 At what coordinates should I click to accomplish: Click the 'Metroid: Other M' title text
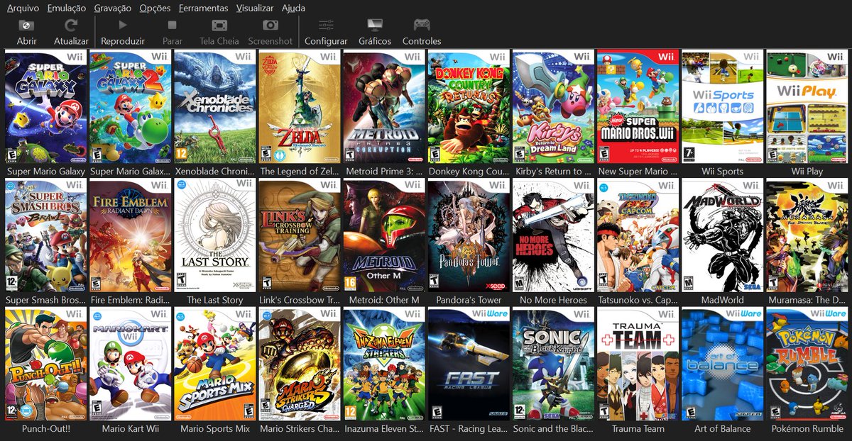tap(384, 300)
